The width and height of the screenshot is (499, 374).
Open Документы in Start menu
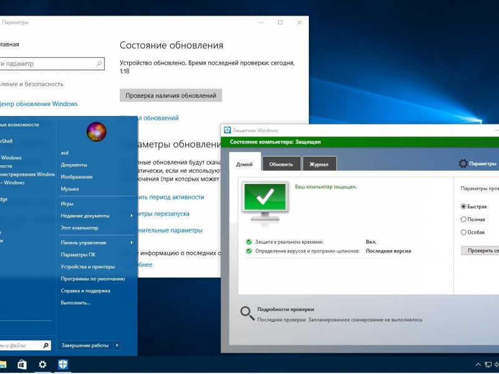[74, 165]
